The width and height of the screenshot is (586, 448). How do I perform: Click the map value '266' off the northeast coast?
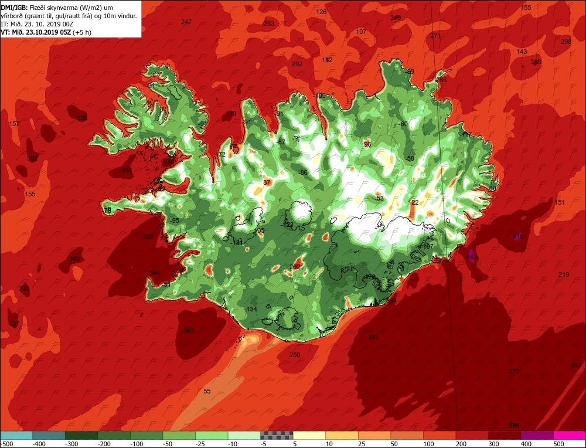(x=441, y=80)
